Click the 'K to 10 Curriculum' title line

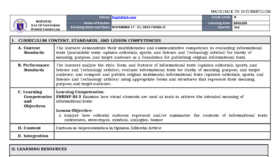pos(46,25)
